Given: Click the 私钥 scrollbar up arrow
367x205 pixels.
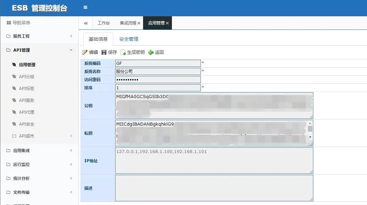Looking at the screenshot, I should 310,123.
